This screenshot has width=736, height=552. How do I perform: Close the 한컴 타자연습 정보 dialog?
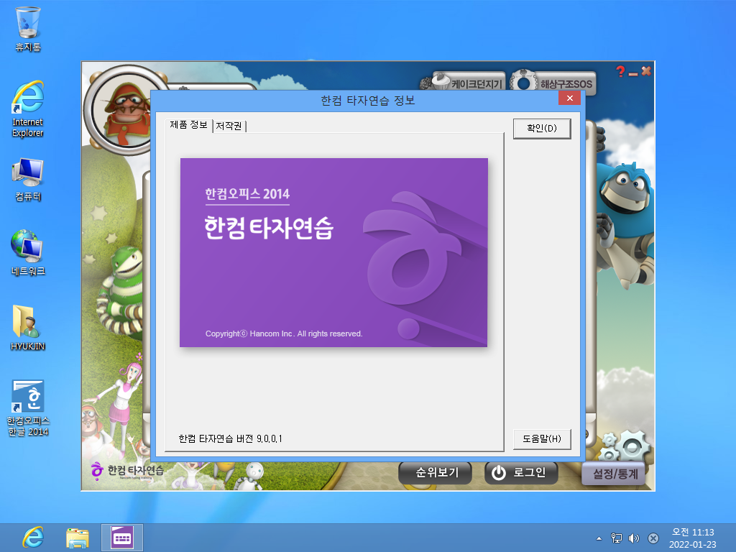pyautogui.click(x=569, y=98)
